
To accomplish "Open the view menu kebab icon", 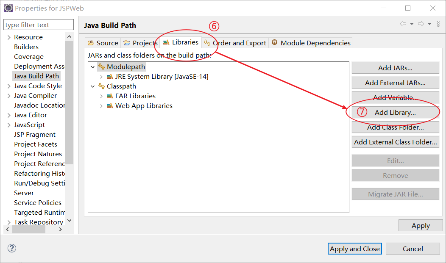I will click(438, 24).
